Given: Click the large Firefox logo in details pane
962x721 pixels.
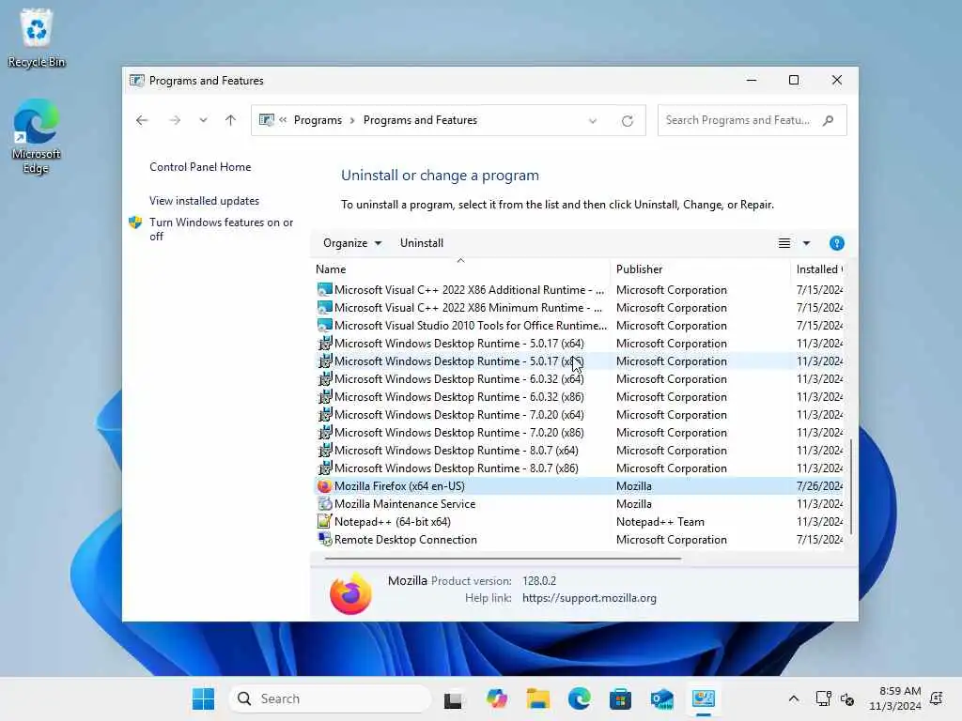Looking at the screenshot, I should click(350, 593).
